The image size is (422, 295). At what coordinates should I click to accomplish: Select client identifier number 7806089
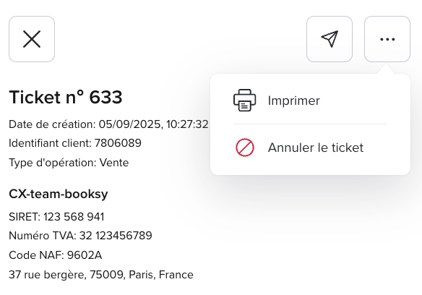click(x=118, y=143)
